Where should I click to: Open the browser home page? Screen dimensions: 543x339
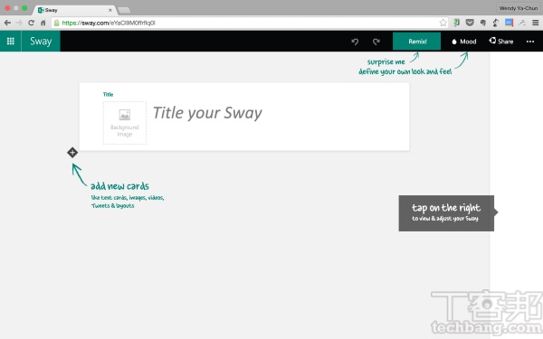tap(43, 23)
